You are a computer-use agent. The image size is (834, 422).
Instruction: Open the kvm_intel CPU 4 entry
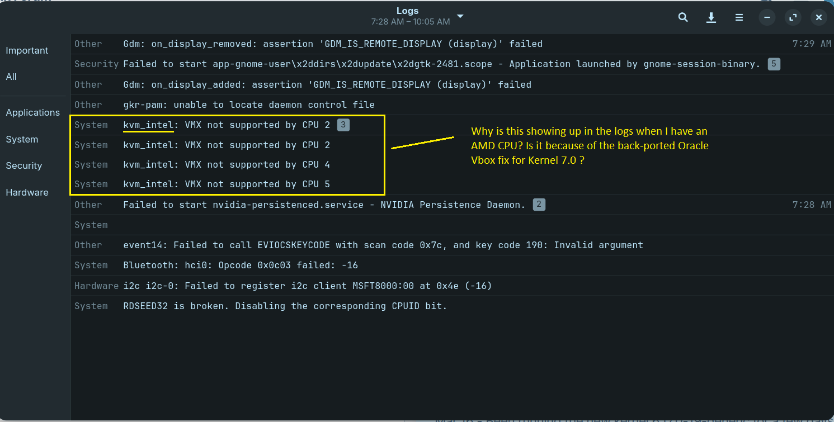click(452, 164)
